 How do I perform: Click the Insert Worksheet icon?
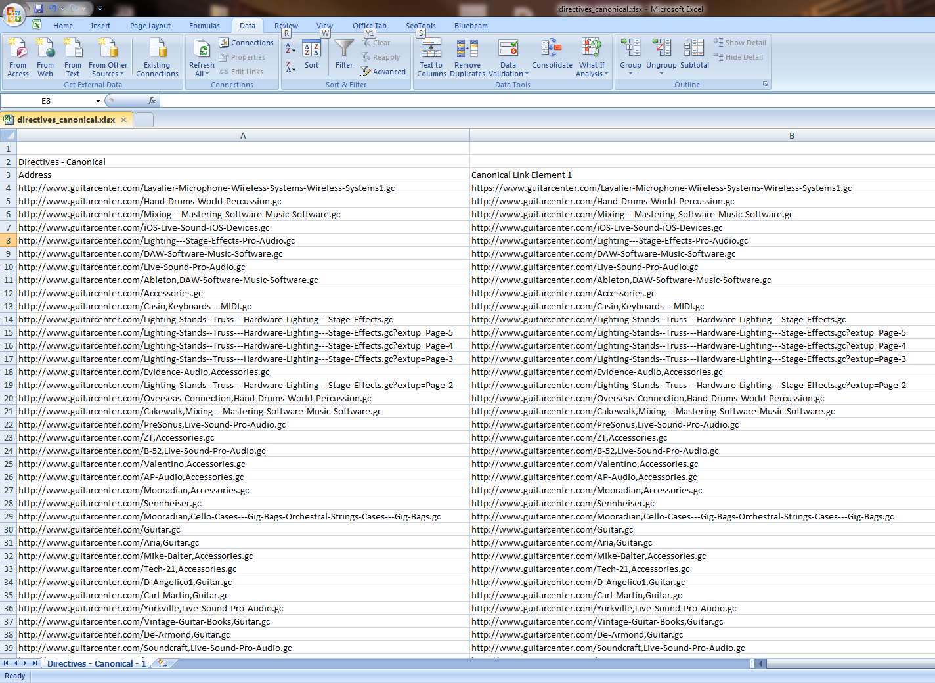(x=163, y=663)
